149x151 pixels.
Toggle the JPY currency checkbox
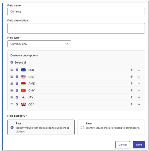pos(17,97)
